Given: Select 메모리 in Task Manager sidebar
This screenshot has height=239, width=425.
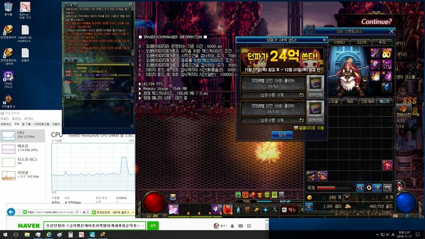Looking at the screenshot, I should 22,148.
